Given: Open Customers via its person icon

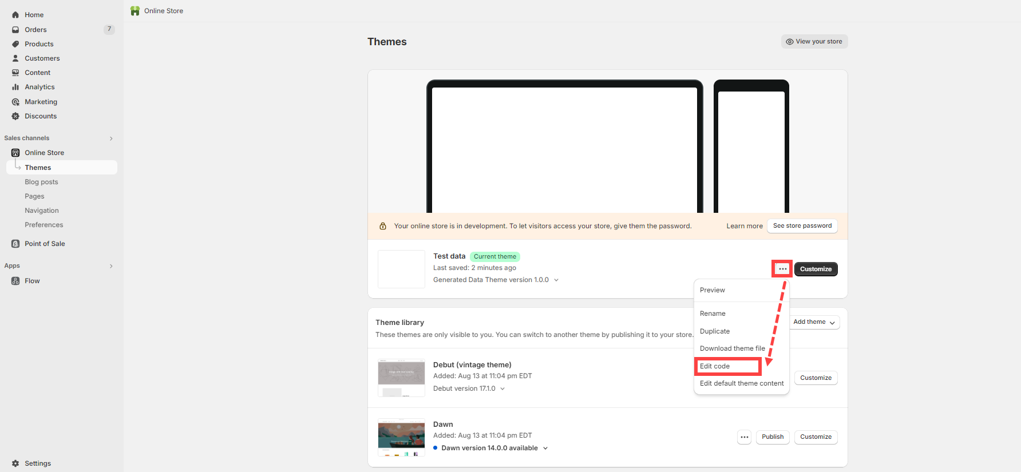Looking at the screenshot, I should click(15, 58).
